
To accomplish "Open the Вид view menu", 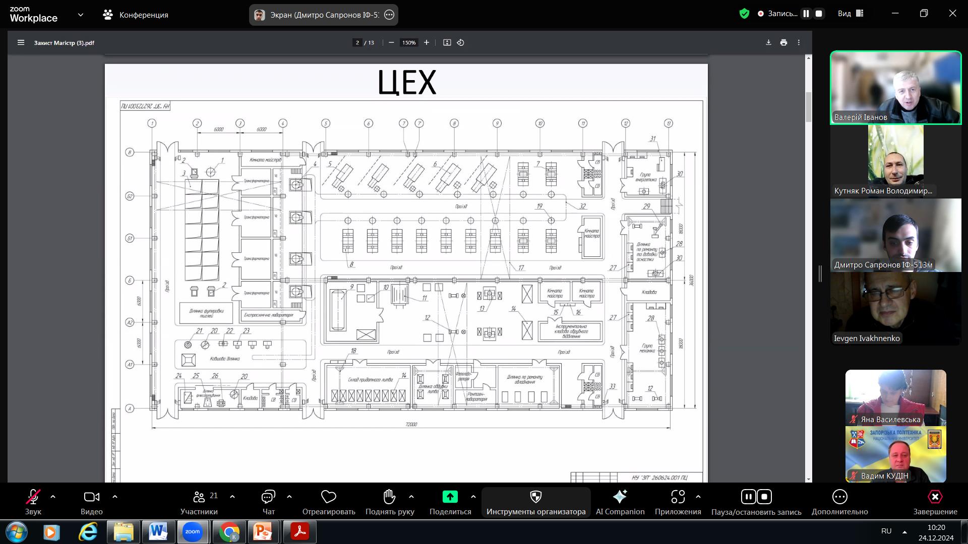I will [851, 14].
